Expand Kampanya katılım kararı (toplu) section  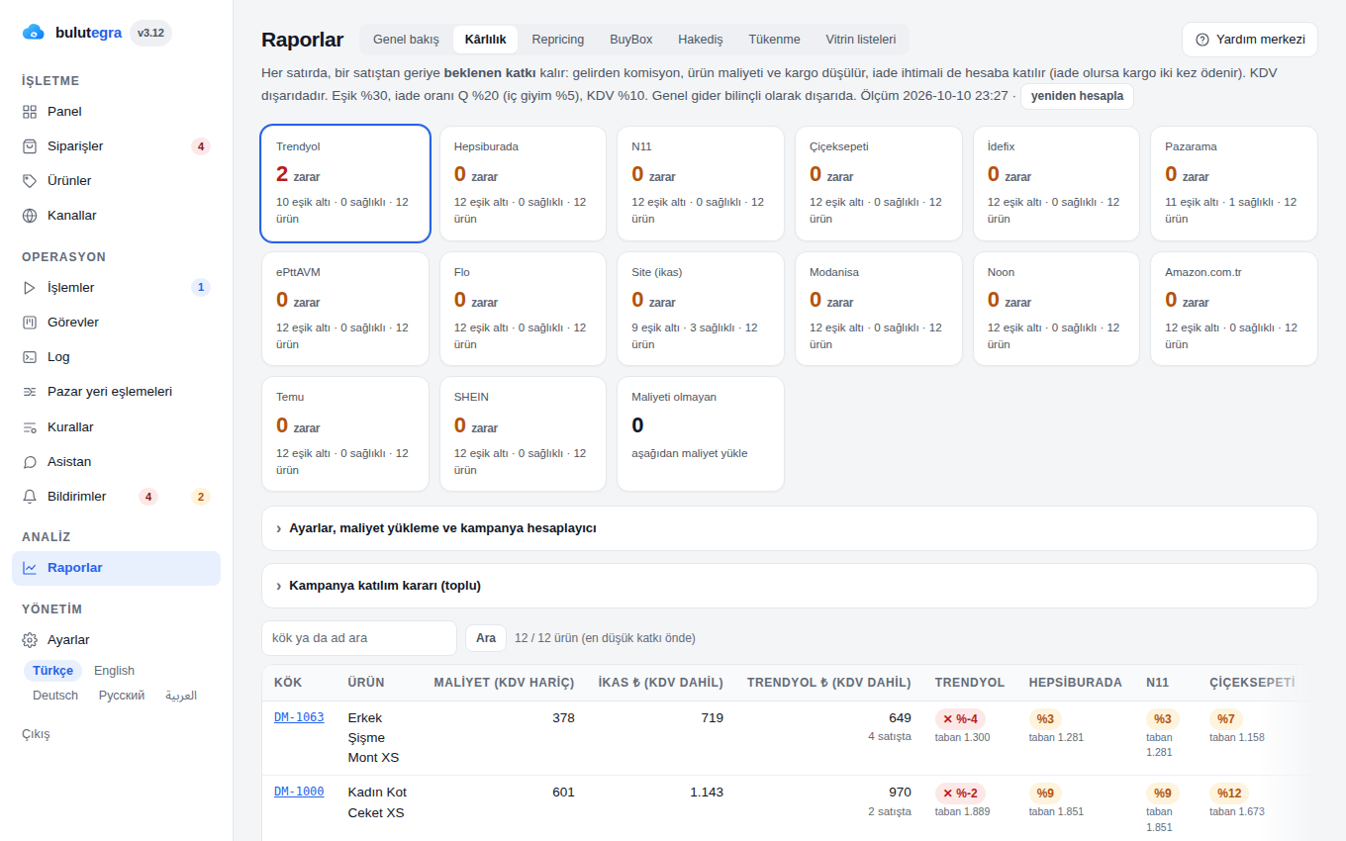click(789, 586)
